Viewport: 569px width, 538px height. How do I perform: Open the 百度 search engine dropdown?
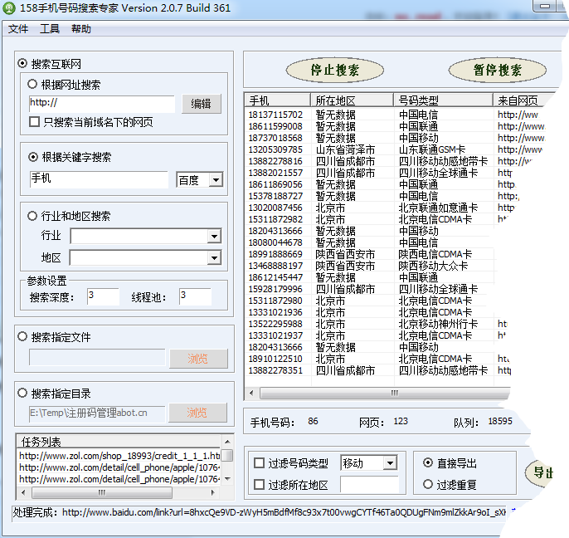point(216,179)
